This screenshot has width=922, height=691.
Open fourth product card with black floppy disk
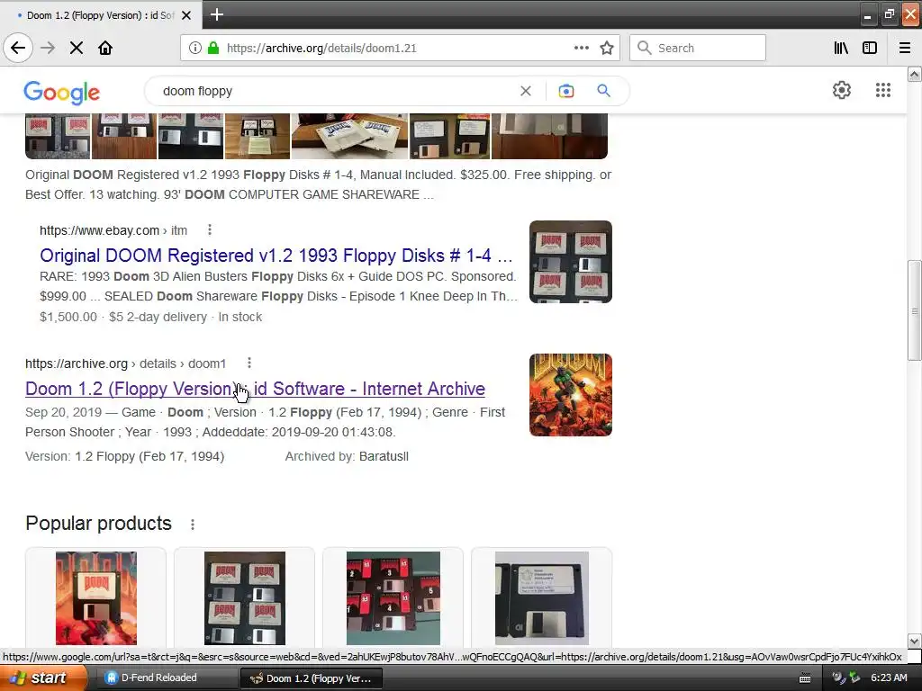541,598
